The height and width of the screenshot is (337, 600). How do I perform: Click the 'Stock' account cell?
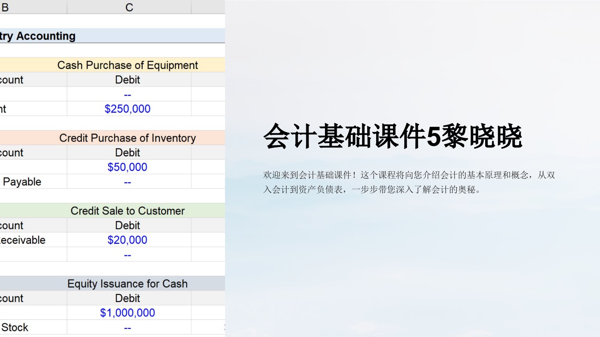(x=33, y=327)
